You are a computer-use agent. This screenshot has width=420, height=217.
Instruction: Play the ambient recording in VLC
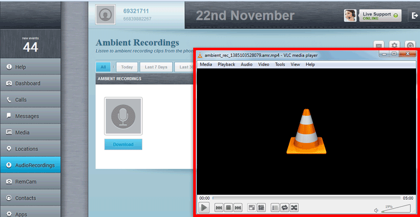pyautogui.click(x=204, y=208)
